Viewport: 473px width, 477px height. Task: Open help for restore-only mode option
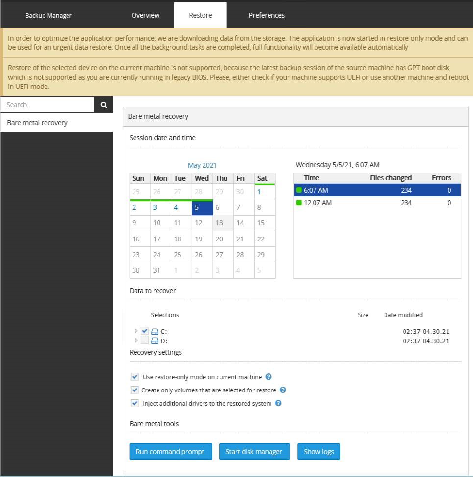click(268, 377)
